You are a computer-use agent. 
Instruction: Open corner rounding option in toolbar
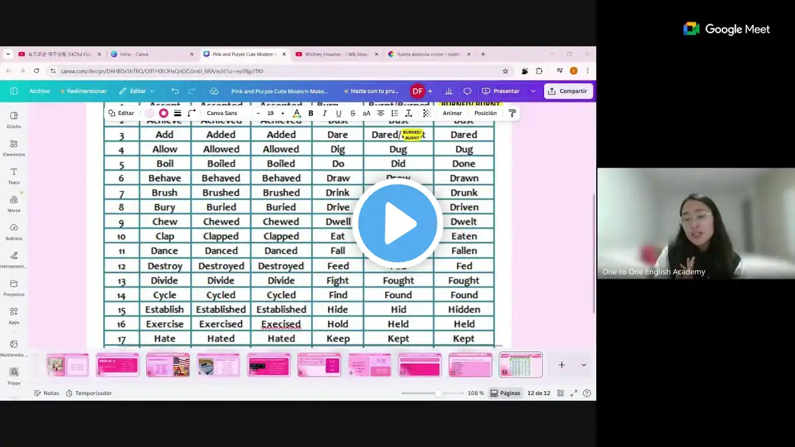[192, 113]
